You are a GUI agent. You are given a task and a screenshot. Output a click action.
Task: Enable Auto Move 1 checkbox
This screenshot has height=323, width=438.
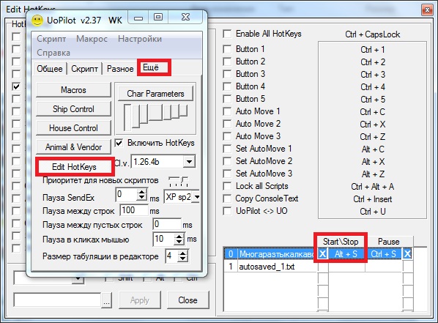(227, 111)
